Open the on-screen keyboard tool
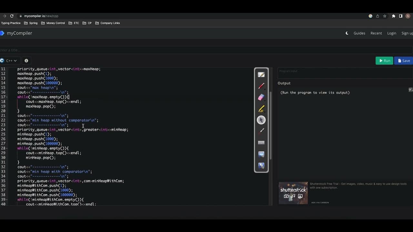Screen dimensions: 413x232 (261, 142)
